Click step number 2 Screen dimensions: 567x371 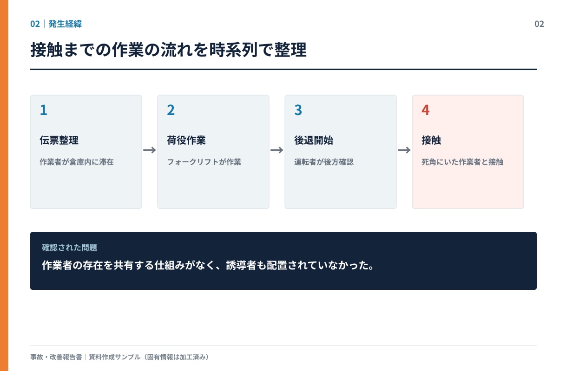(x=171, y=110)
